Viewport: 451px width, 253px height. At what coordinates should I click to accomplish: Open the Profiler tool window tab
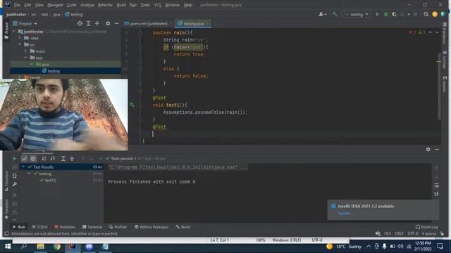[118, 227]
